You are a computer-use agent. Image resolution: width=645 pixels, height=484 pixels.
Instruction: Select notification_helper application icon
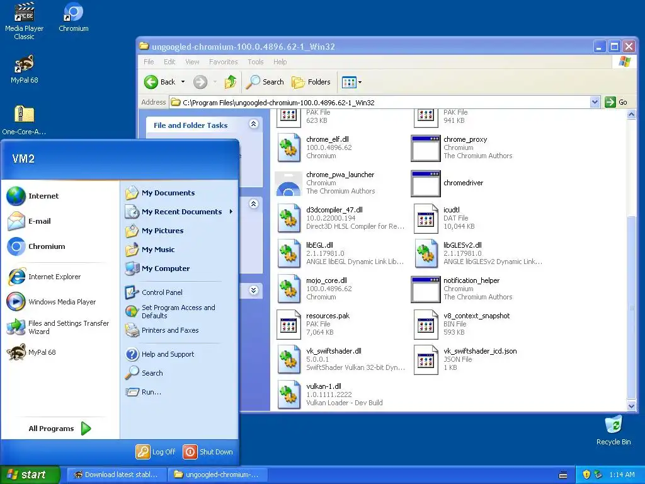point(426,289)
